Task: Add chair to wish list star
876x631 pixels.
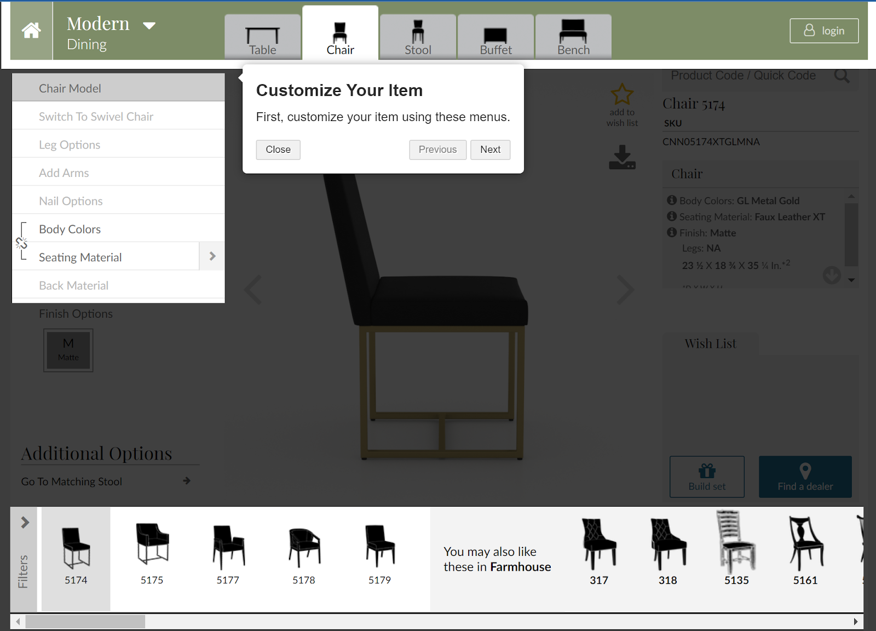Action: tap(623, 94)
